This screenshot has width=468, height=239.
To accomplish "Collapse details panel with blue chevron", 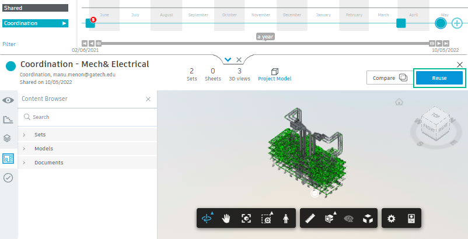I will [x=228, y=59].
